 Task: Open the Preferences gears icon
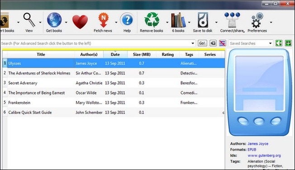tap(257, 20)
